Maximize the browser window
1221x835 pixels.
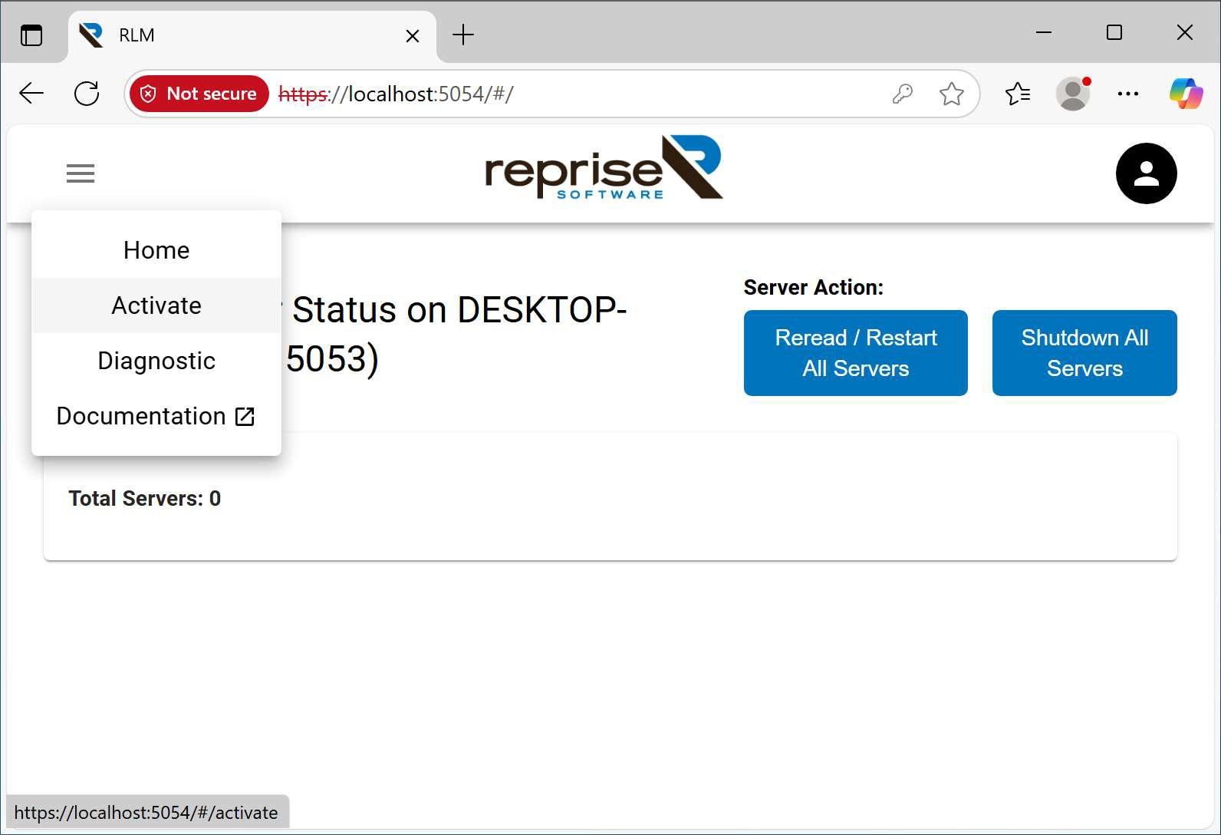[x=1114, y=32]
